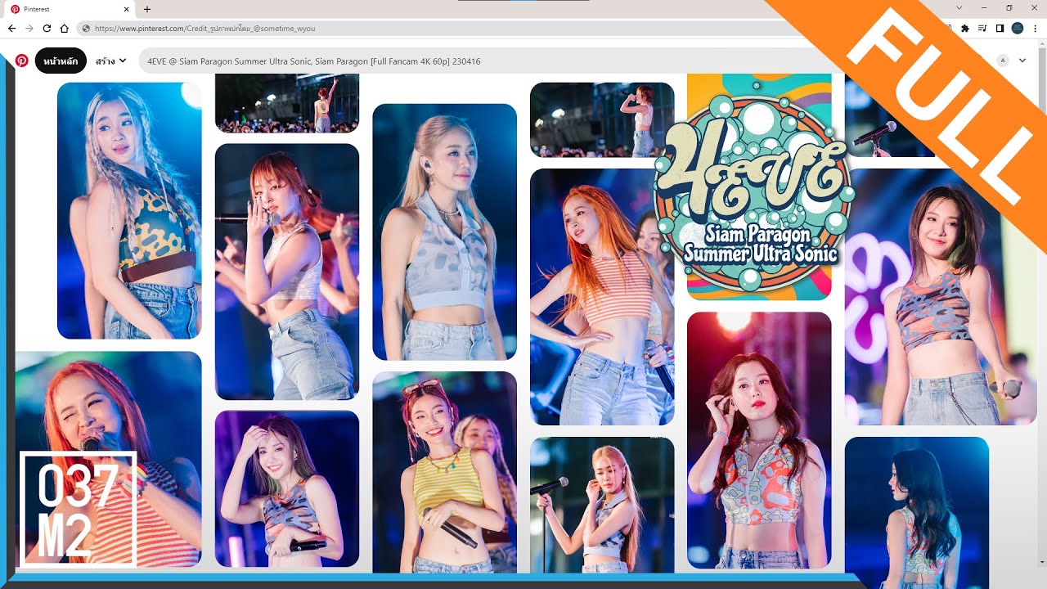Open pin of blonde ponytail in halter top
Image resolution: width=1047 pixels, height=589 pixels.
tap(444, 232)
